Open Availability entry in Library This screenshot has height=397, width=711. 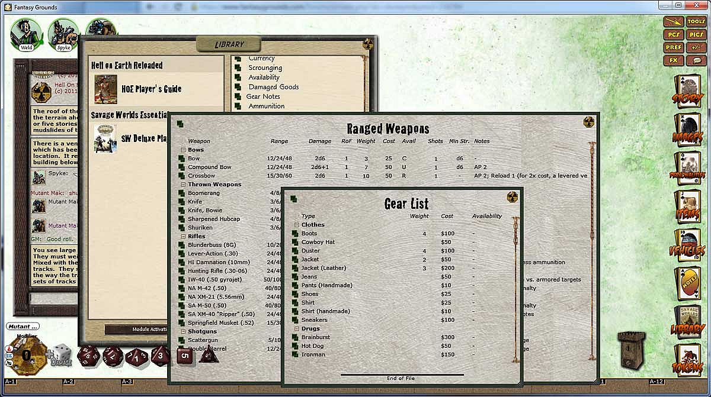(x=264, y=78)
